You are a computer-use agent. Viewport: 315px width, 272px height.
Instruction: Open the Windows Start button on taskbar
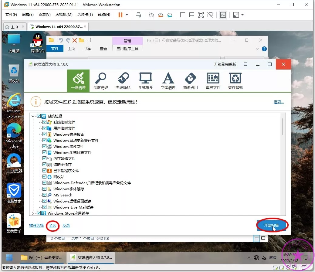coord(9,257)
